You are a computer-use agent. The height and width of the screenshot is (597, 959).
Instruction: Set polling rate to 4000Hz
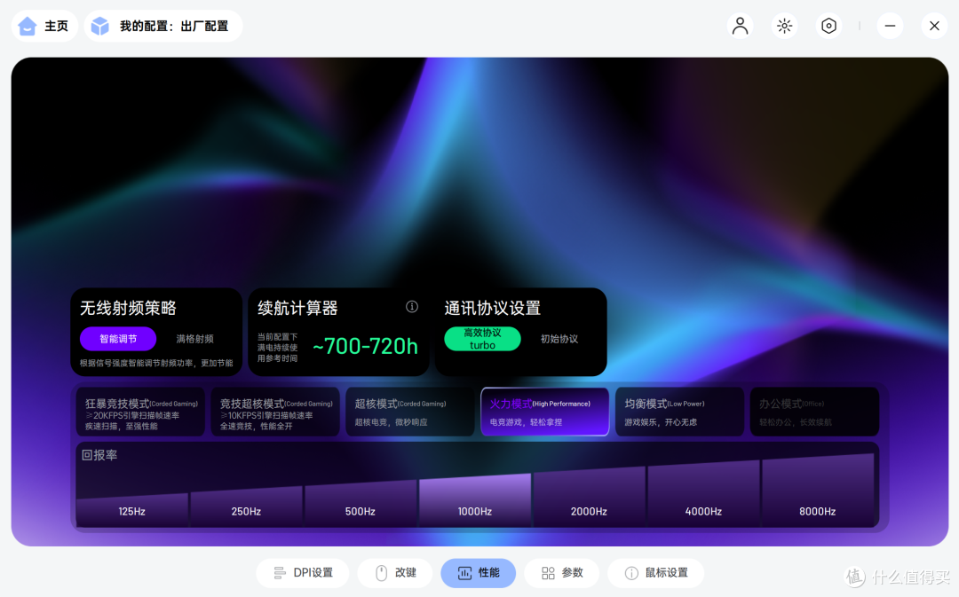(x=703, y=494)
